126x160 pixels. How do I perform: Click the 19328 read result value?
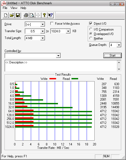point(115,127)
